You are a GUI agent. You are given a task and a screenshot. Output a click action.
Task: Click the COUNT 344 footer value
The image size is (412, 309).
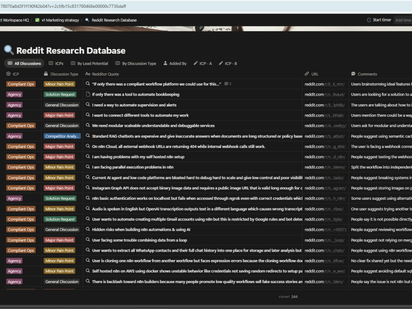coord(288,297)
